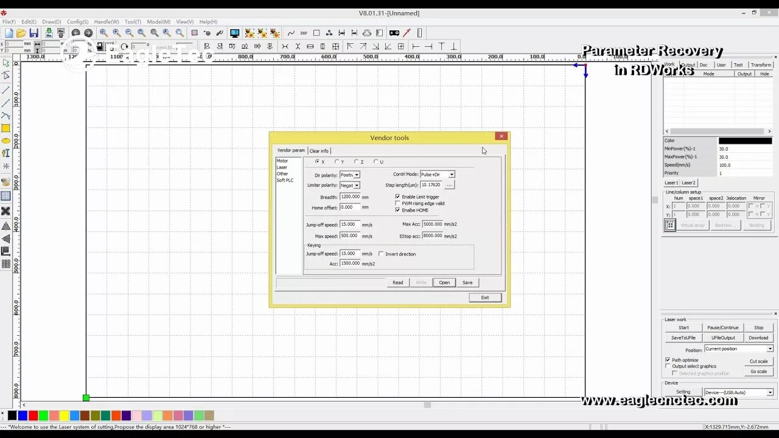Screen dimensions: 779x438
Task: Click the mirror vertical triangle tool
Action: coord(5,238)
